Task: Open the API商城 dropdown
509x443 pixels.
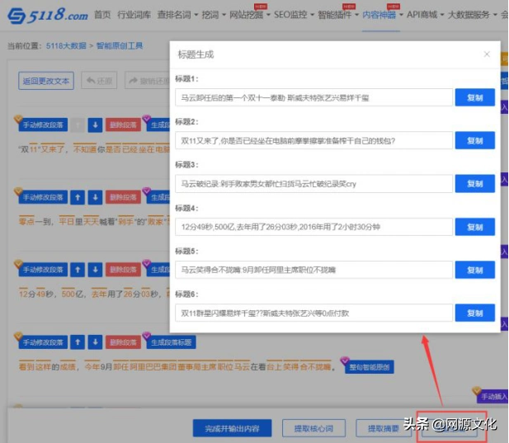Action: point(425,15)
